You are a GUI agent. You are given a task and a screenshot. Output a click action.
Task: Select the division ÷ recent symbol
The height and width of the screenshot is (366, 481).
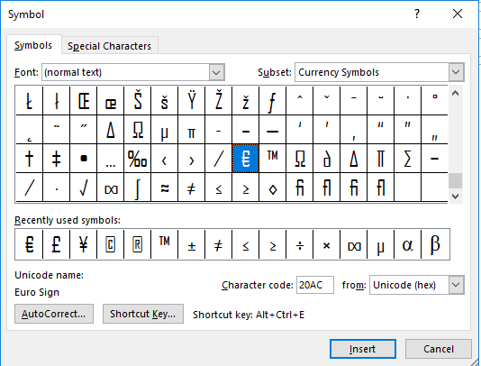299,244
